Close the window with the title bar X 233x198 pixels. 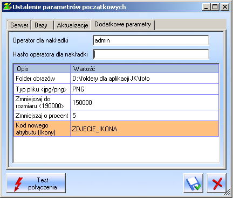click(x=225, y=7)
